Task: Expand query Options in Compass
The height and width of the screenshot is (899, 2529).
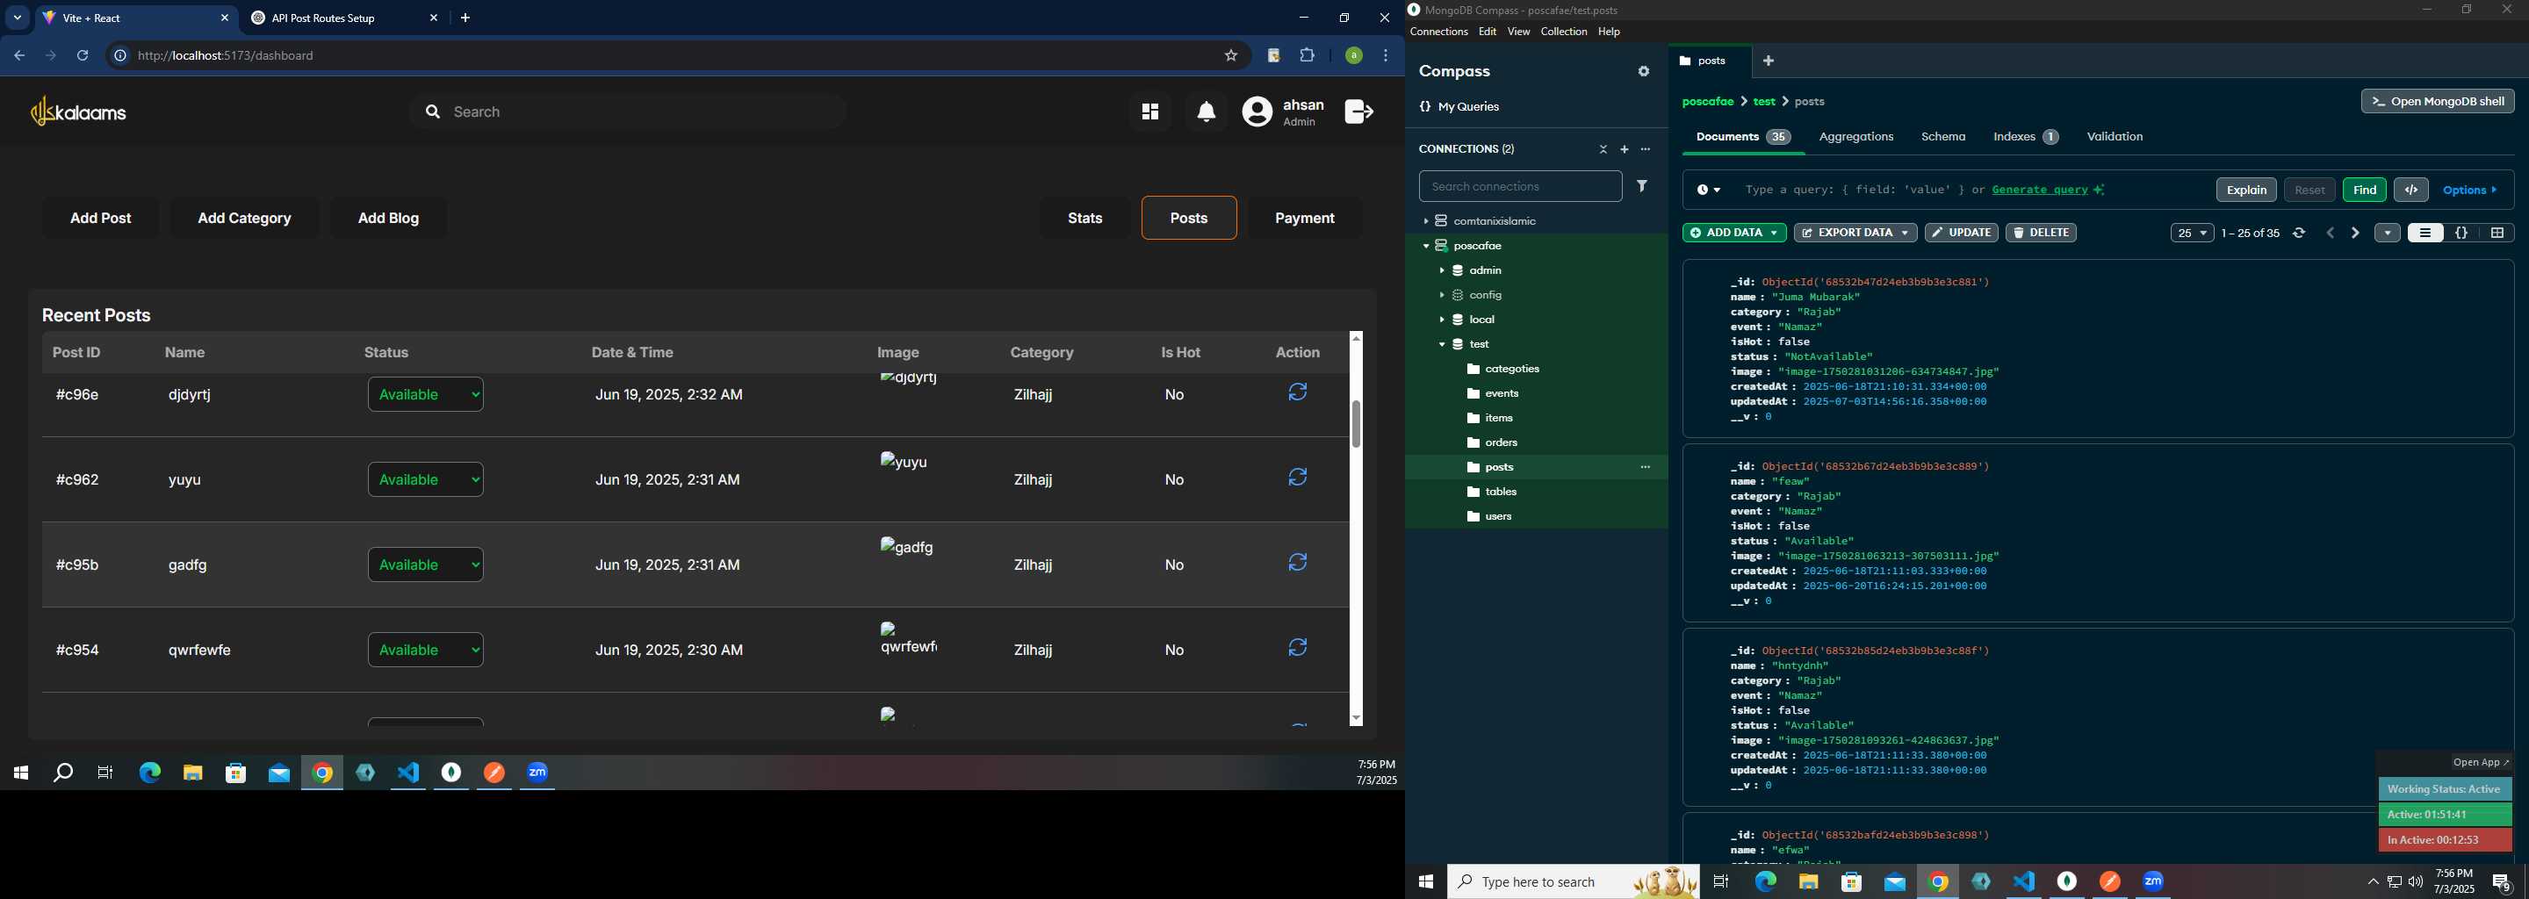Action: click(x=2470, y=191)
